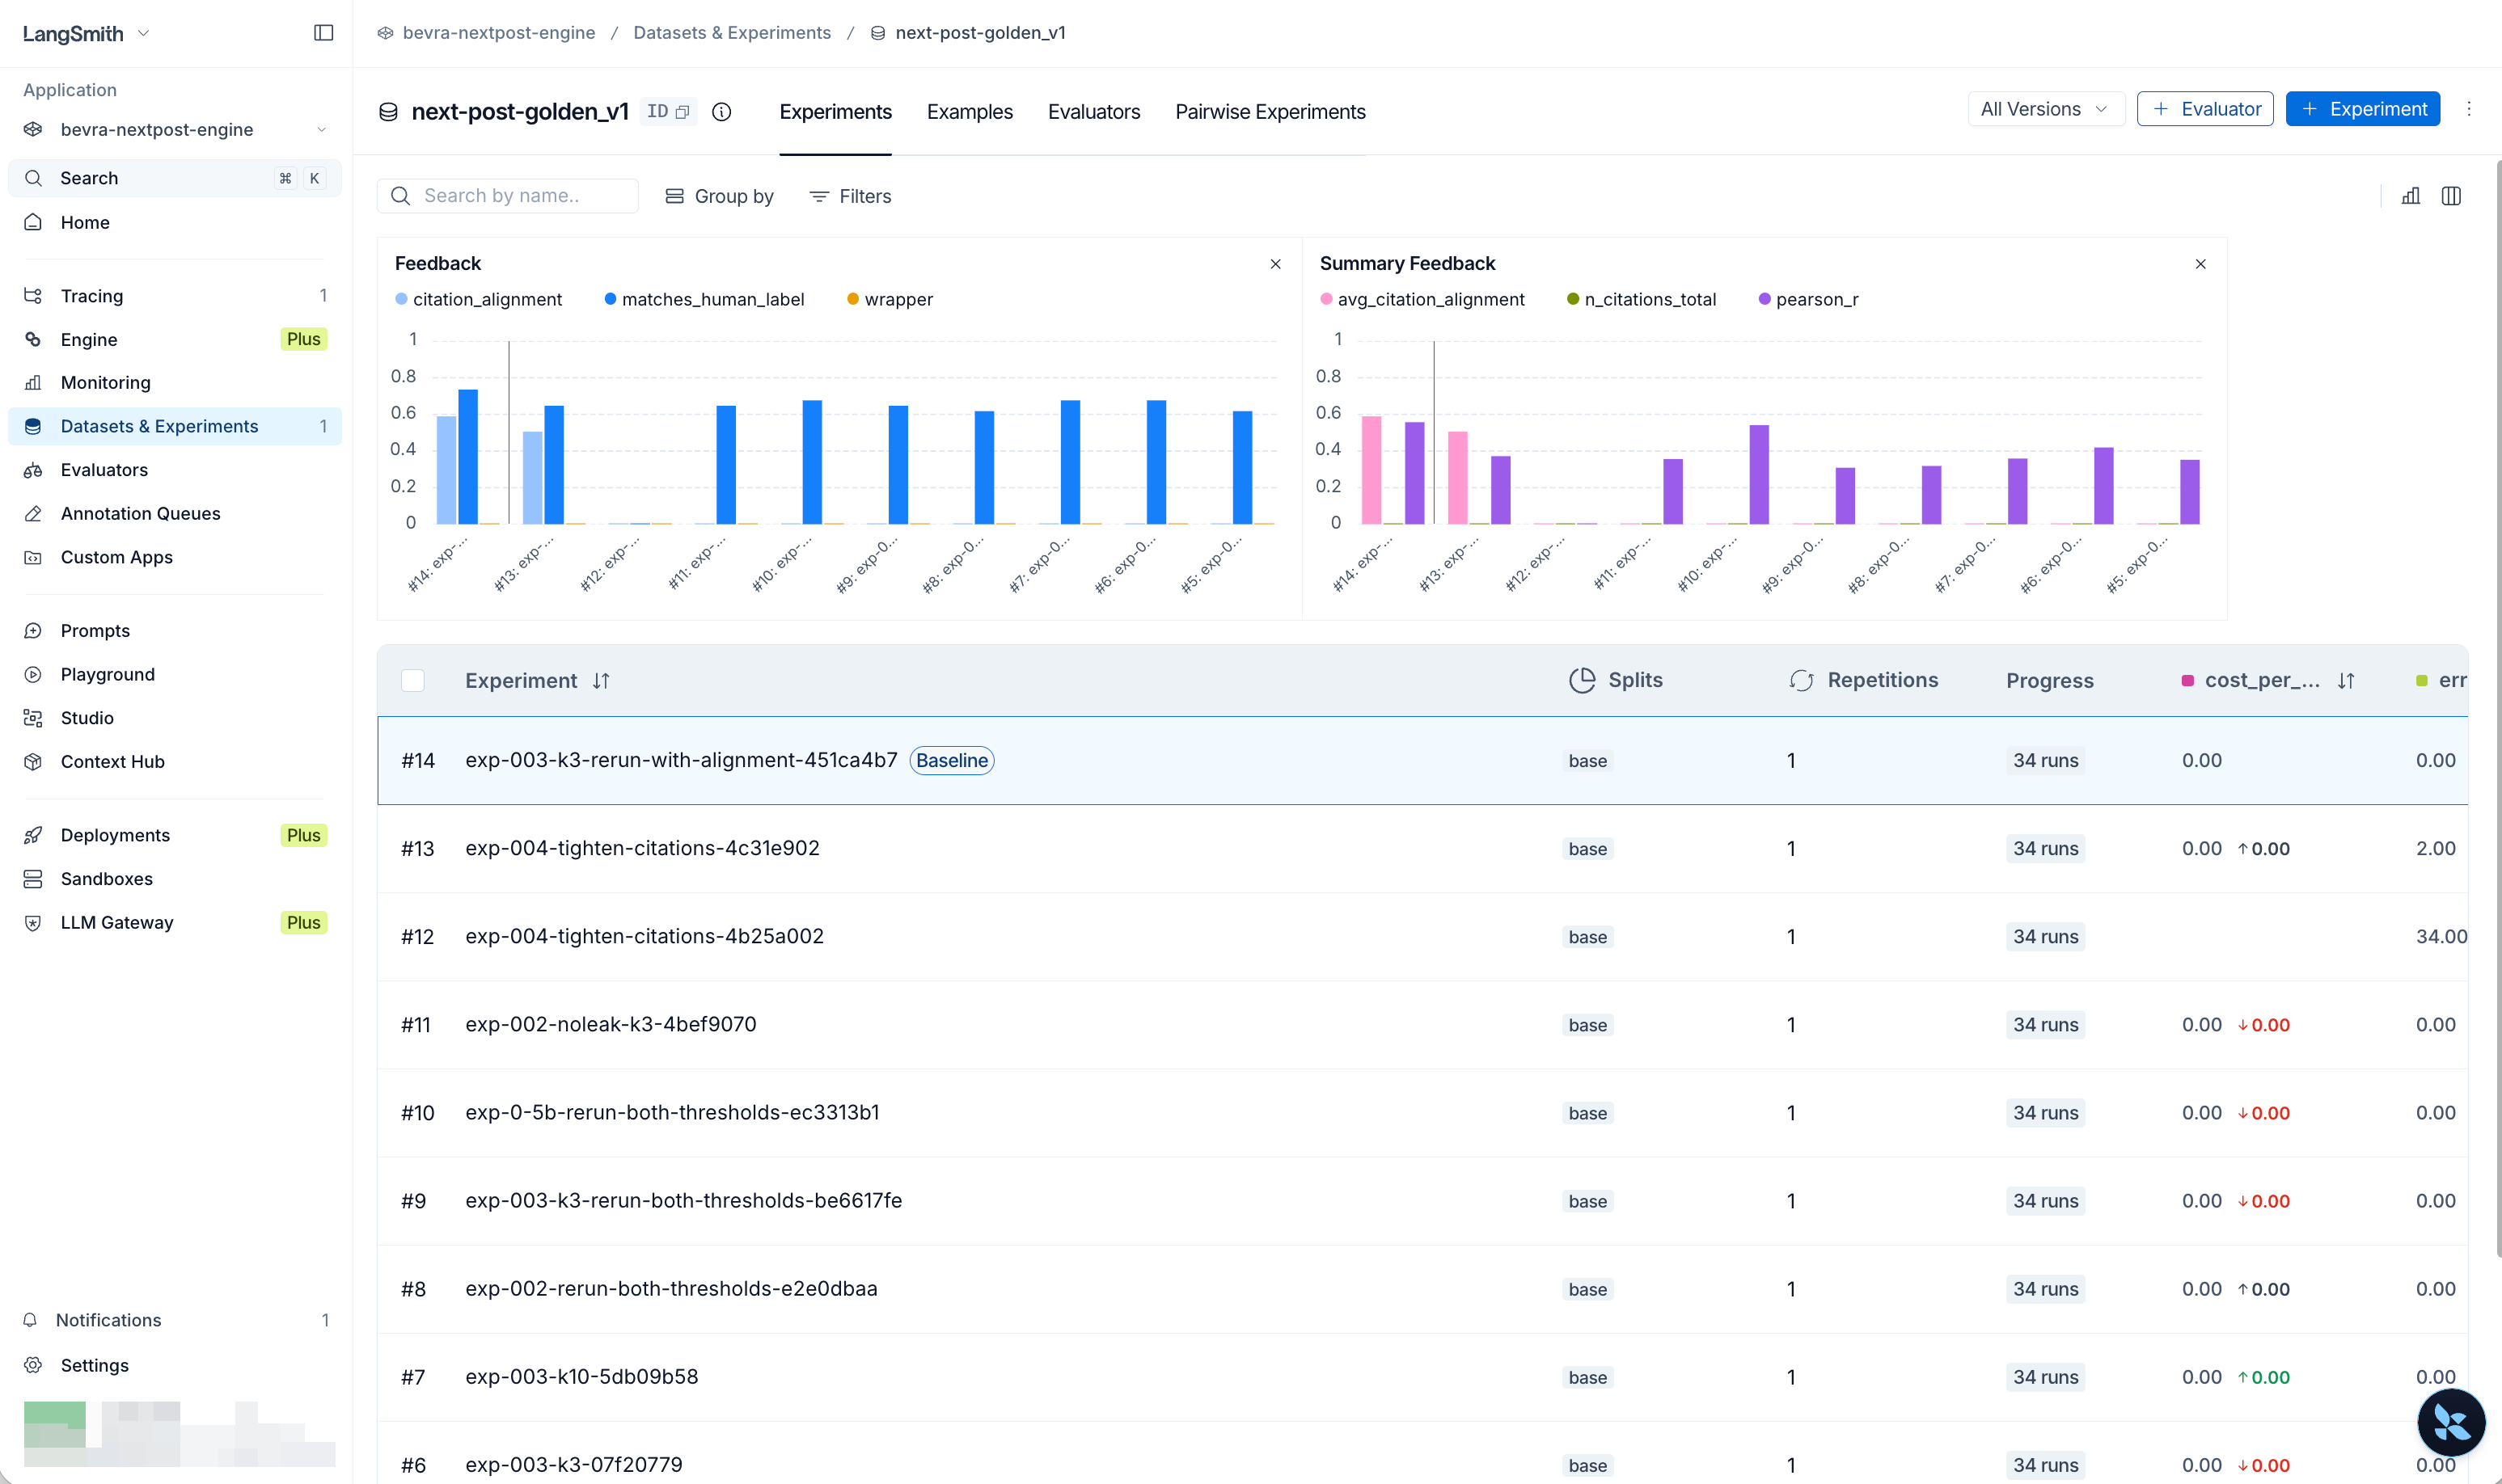Toggle citation_alignment legend series
Viewport: 2502px width, 1484px height.
point(478,299)
